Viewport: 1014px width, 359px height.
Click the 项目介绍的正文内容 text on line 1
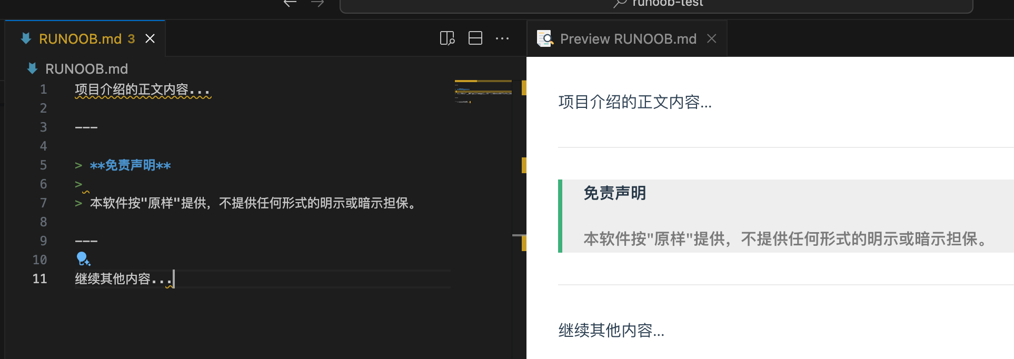click(x=132, y=89)
